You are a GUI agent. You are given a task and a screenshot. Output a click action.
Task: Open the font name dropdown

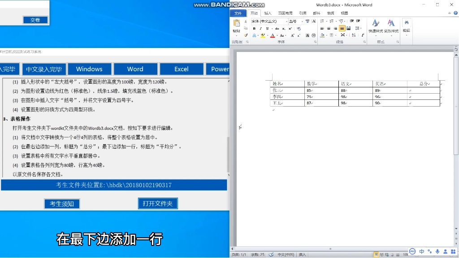click(286, 21)
